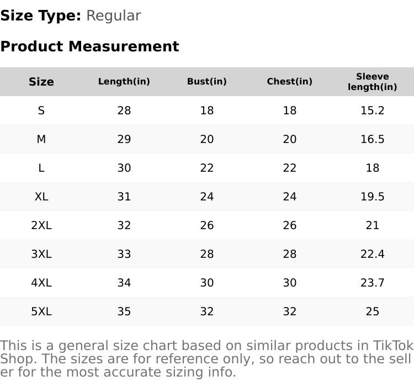The width and height of the screenshot is (414, 392).
Task: Select the S size row label
Action: (x=41, y=110)
